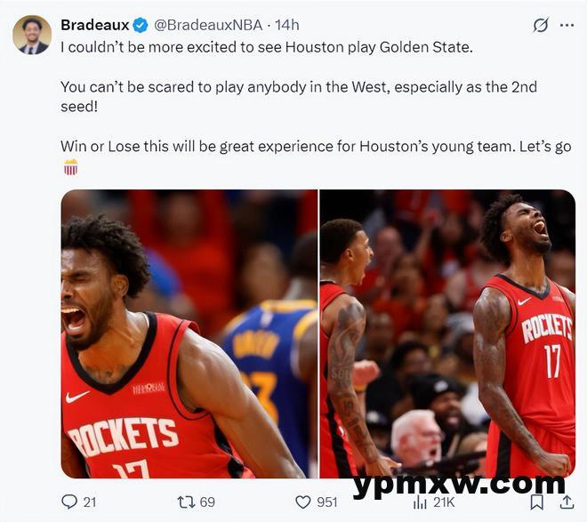Viewport: 587px width, 522px height.
Task: Click the retweet arrows icon
Action: point(186,502)
